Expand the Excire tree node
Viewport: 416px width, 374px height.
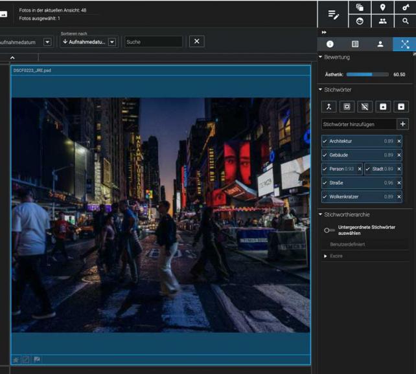(325, 256)
